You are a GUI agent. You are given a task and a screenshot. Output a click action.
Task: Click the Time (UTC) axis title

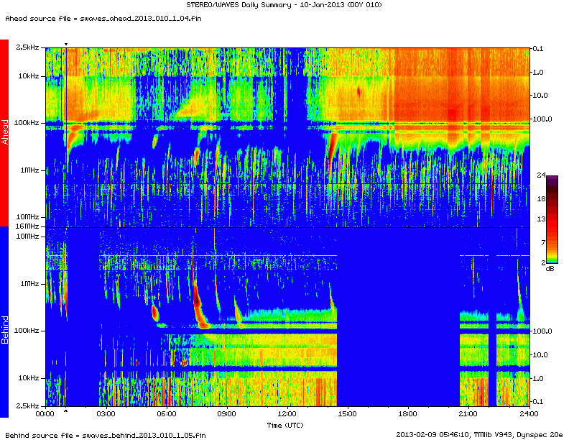(x=287, y=425)
